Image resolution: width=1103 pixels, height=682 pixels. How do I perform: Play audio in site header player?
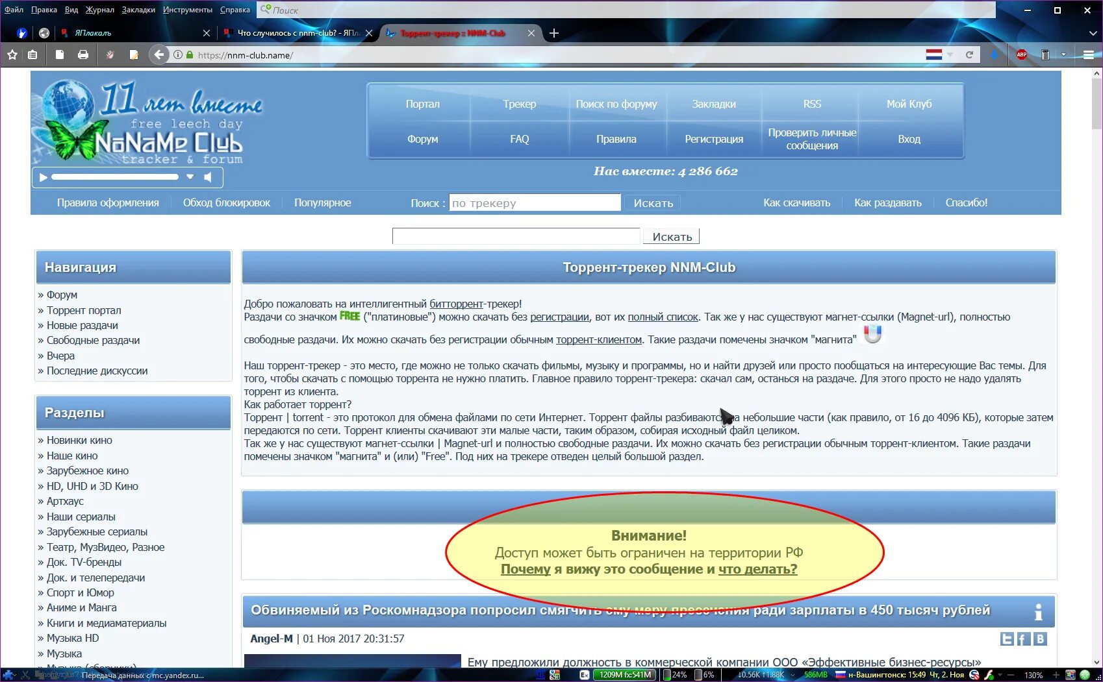[43, 177]
